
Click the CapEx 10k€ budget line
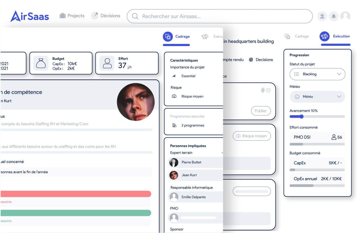(65, 64)
